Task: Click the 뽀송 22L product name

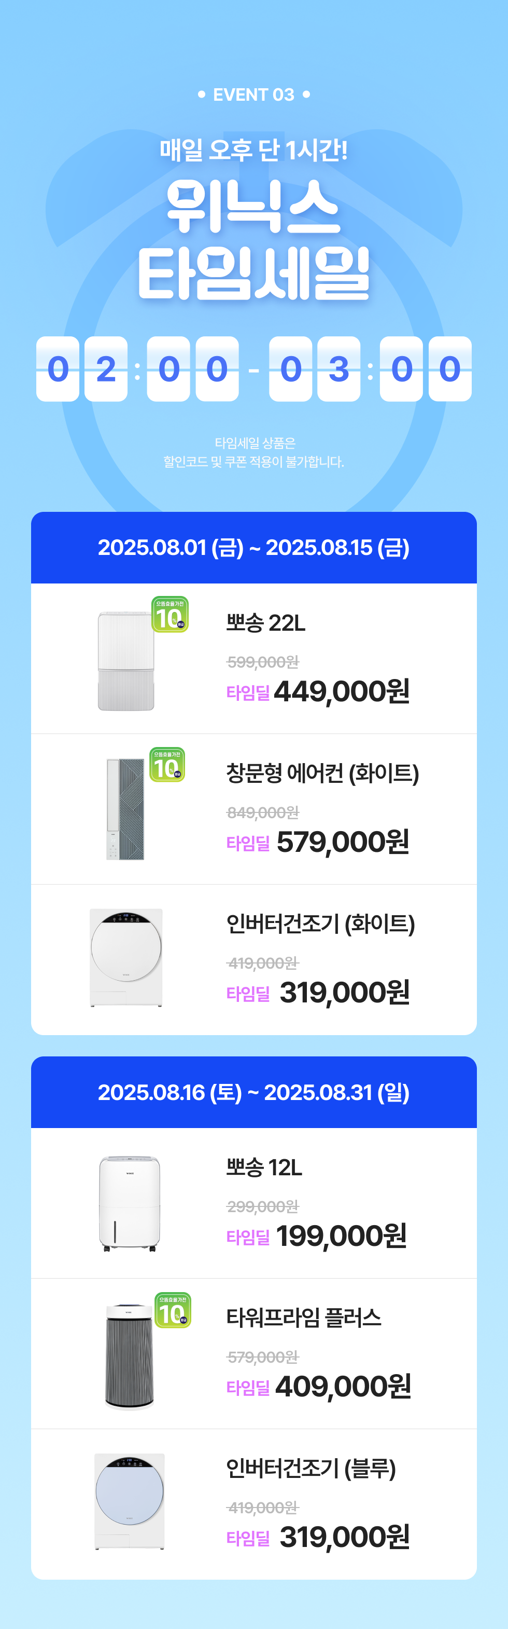Action: tap(266, 623)
